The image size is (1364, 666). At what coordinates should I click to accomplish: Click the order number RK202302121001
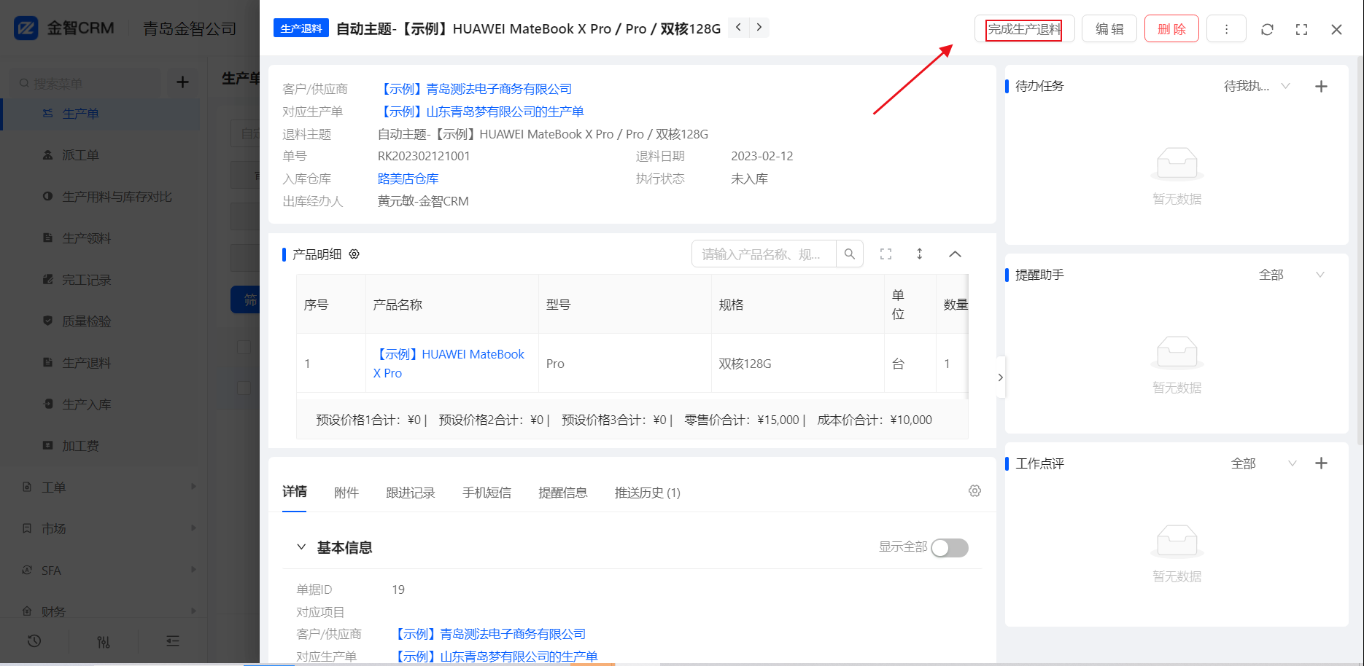pyautogui.click(x=424, y=156)
